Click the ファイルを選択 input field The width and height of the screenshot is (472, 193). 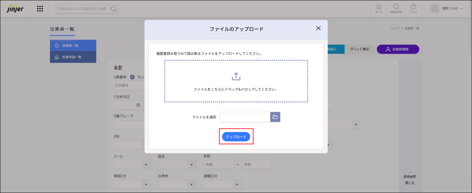click(245, 117)
